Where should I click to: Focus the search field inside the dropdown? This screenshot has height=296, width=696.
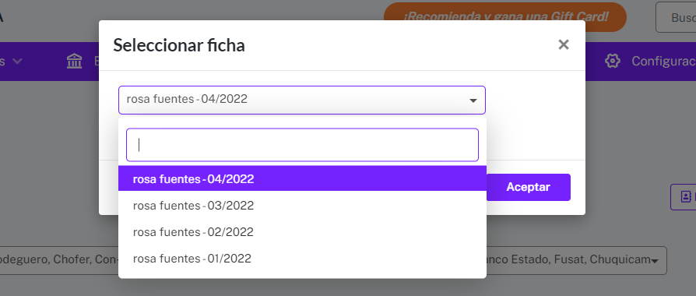coord(302,145)
